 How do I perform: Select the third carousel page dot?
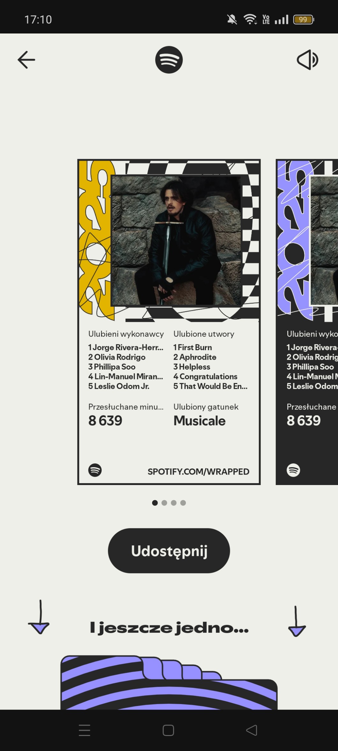[x=174, y=503]
